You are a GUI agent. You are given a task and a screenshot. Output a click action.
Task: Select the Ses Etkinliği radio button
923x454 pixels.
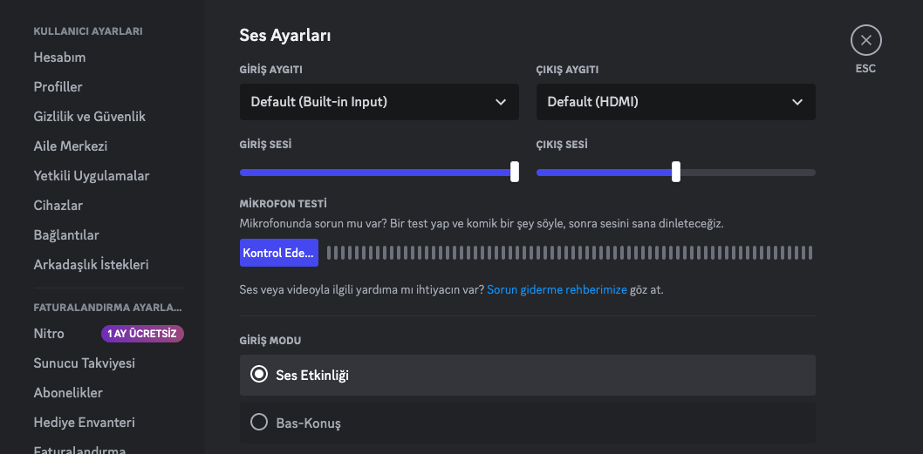click(258, 375)
